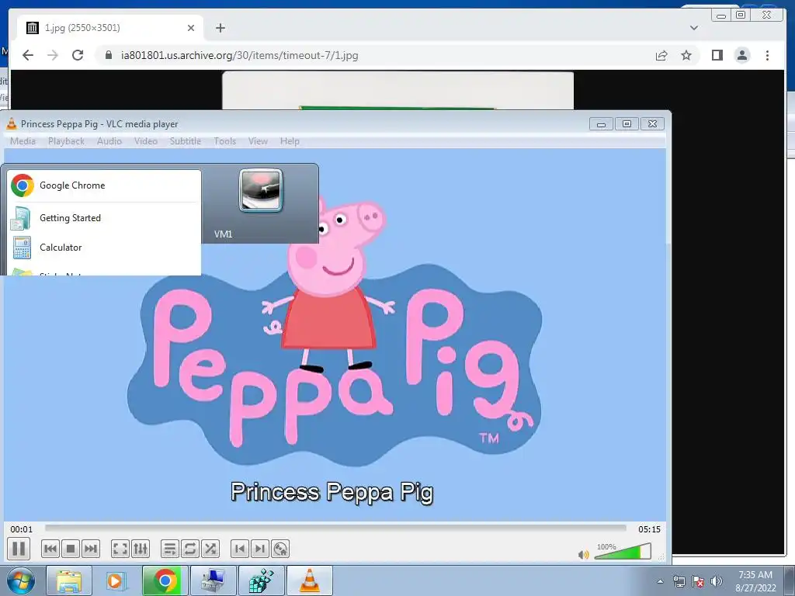Open VLC Audio menu
The width and height of the screenshot is (795, 596).
pyautogui.click(x=109, y=141)
